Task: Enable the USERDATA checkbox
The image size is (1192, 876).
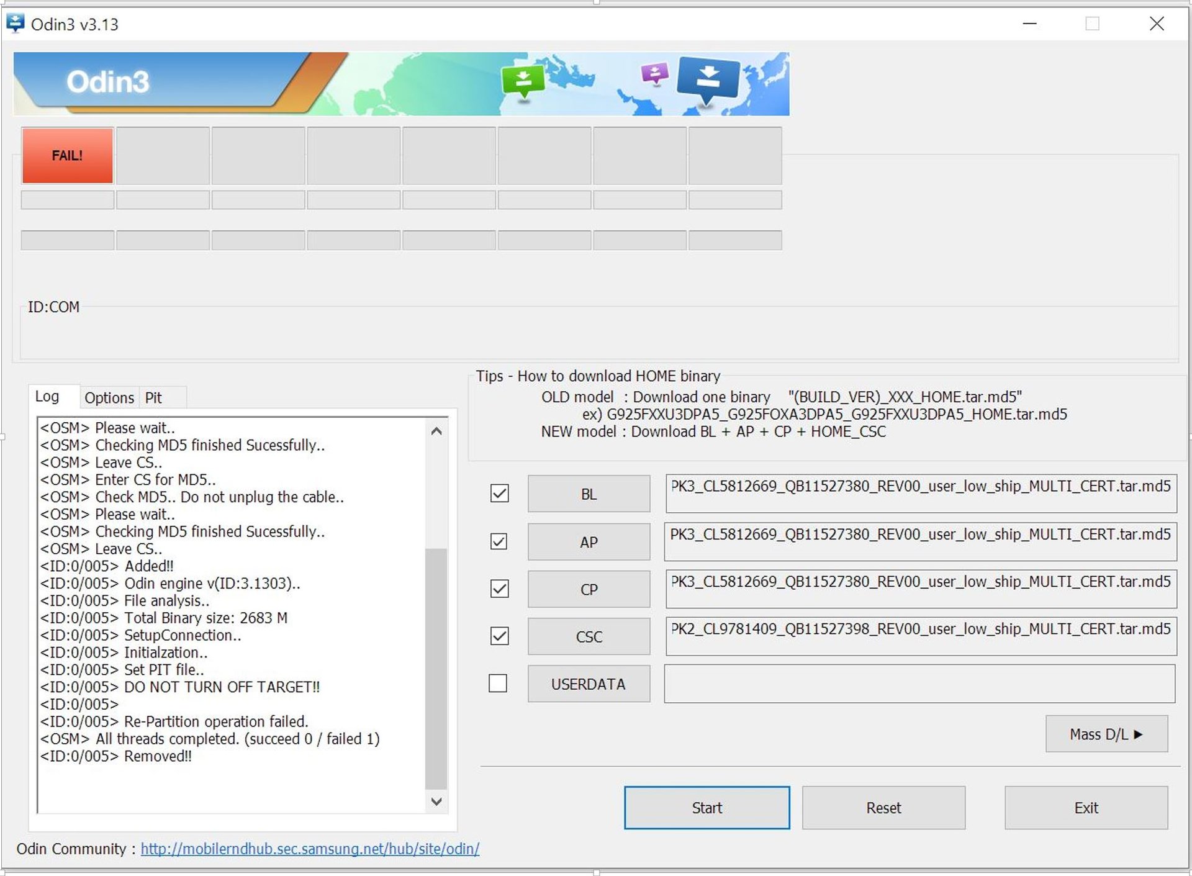Action: 498,683
